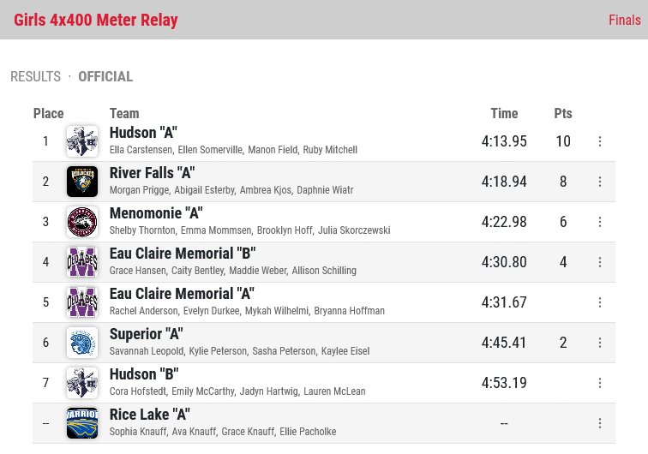Image resolution: width=648 pixels, height=454 pixels.
Task: Open more options for Rice Lake "A"
Action: point(600,423)
